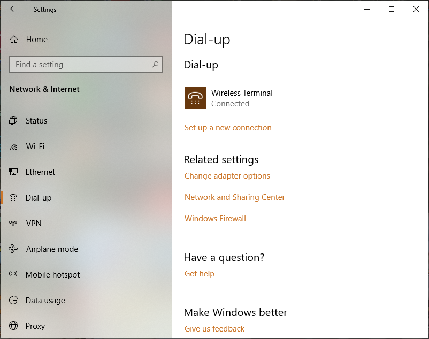429x339 pixels.
Task: Click the Airplane mode plane icon
Action: 13,249
